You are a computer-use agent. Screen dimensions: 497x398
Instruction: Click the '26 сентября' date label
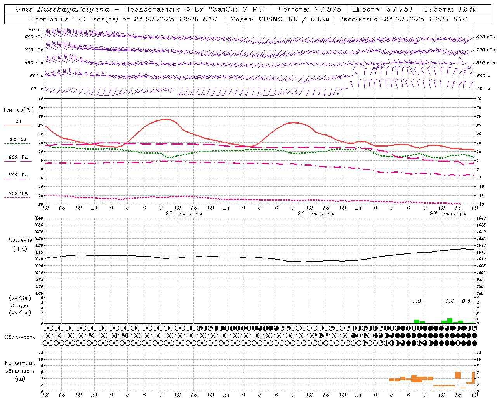316,214
